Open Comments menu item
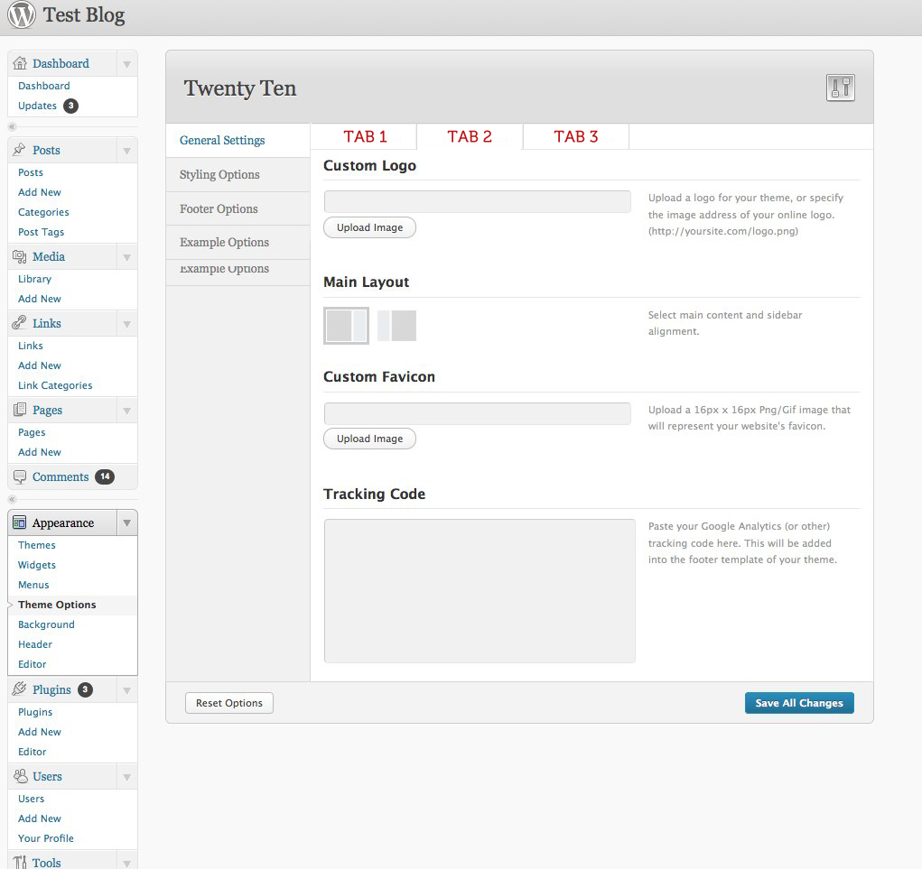 coord(61,477)
